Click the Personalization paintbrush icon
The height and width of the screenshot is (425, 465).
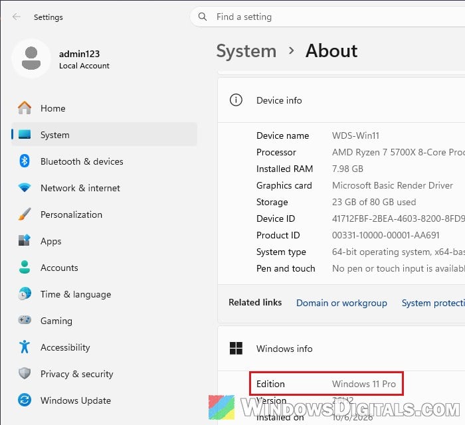[25, 214]
